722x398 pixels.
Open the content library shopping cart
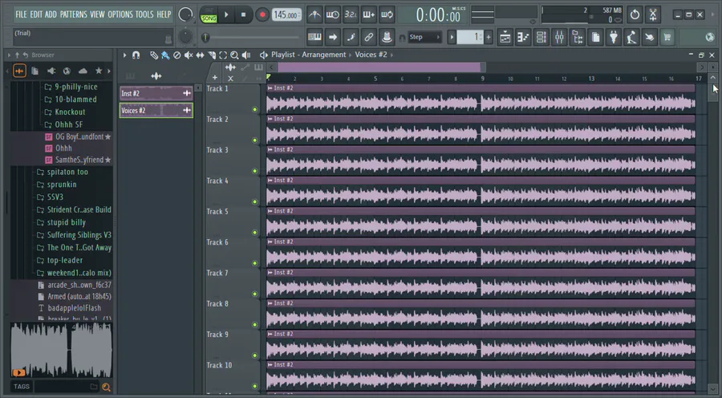click(667, 37)
